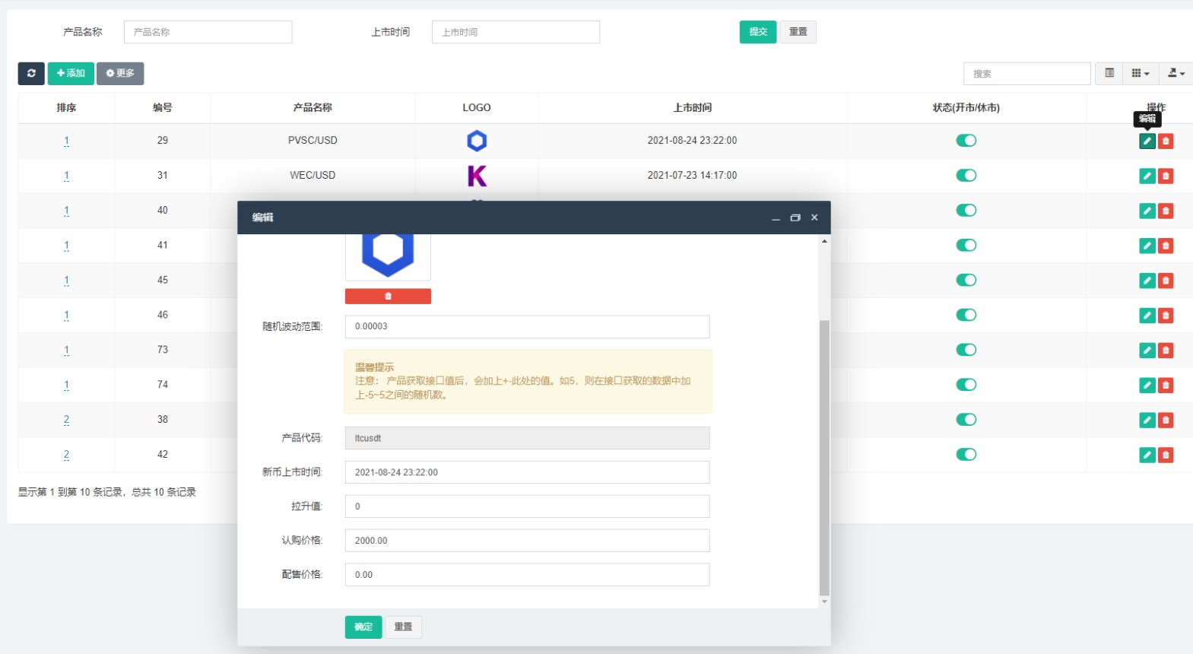The height and width of the screenshot is (654, 1193).
Task: Click the edit dialog vertical scrollbar
Action: click(824, 456)
